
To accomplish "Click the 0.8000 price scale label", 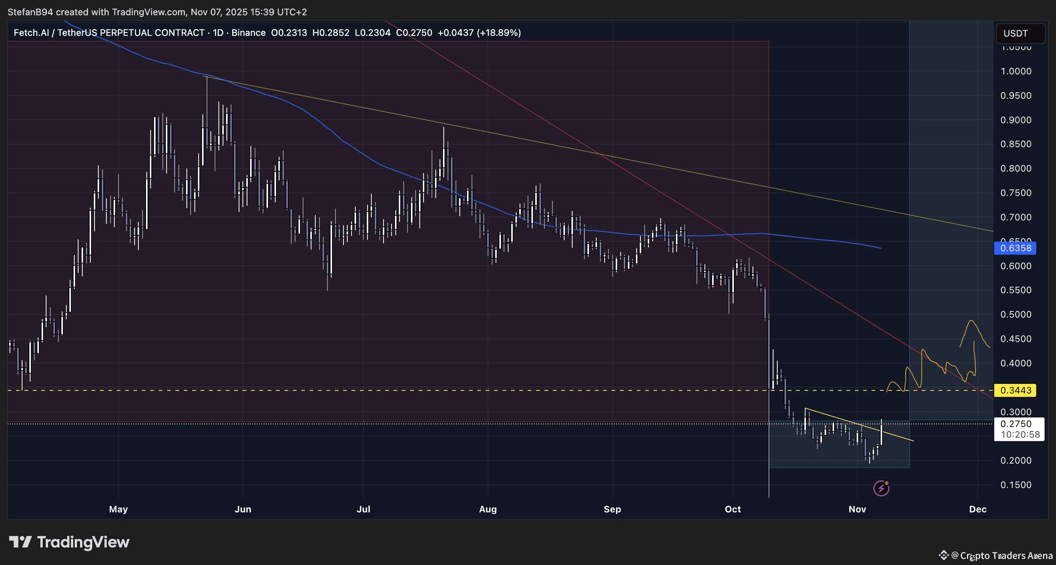I will pyautogui.click(x=1016, y=169).
